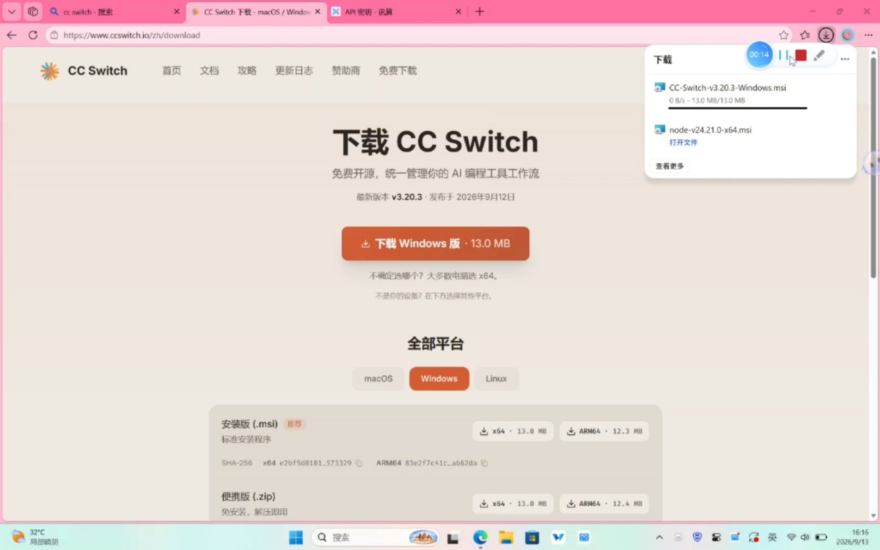Download the msi ARM64 12.3 MB installer
The image size is (880, 550).
[604, 431]
